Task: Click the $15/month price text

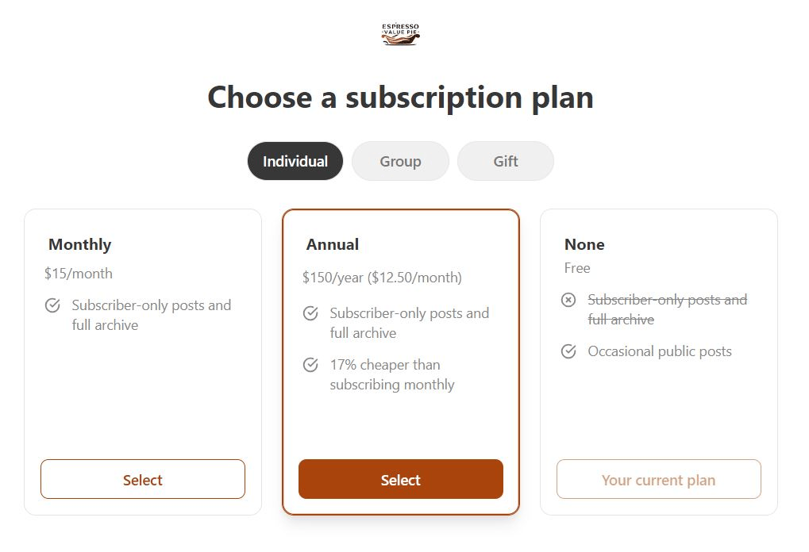Action: 79,274
